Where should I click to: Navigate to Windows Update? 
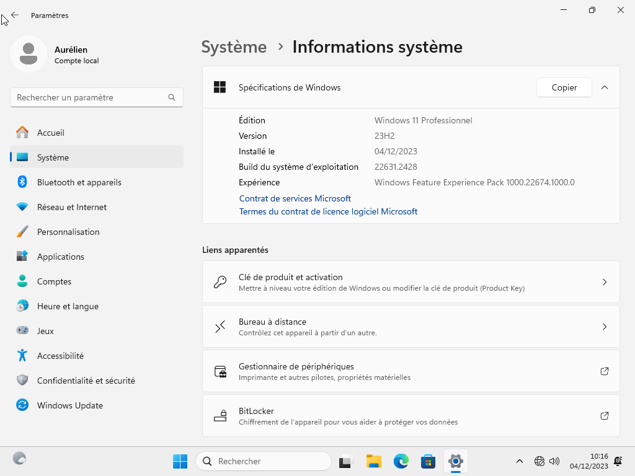(x=97, y=405)
